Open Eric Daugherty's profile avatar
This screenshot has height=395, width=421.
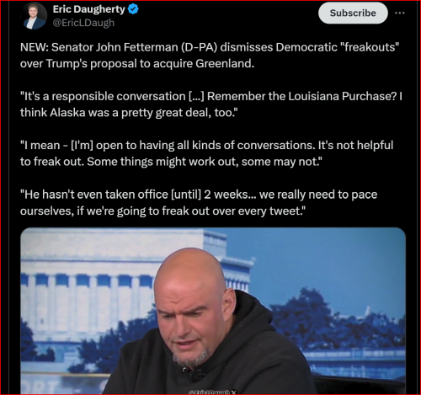click(34, 16)
